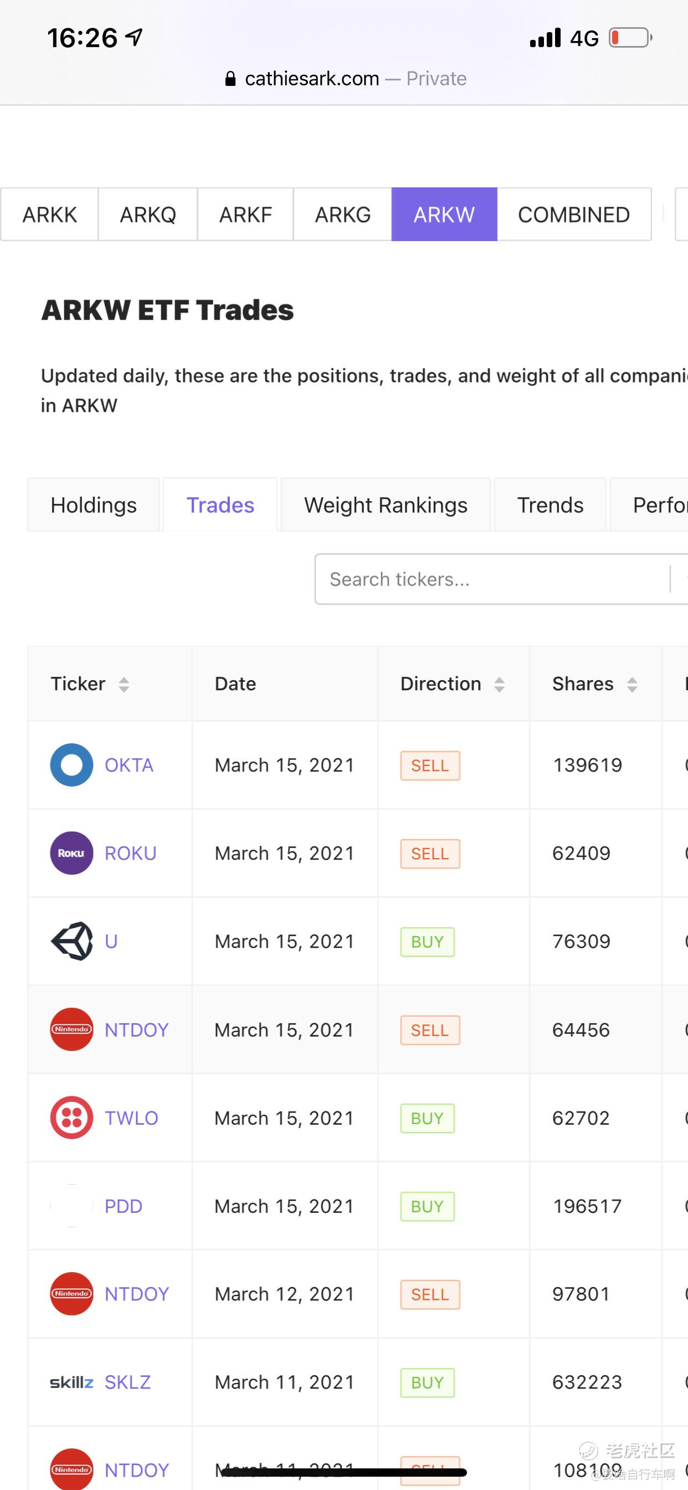Click the BUY badge in U row

click(x=427, y=942)
